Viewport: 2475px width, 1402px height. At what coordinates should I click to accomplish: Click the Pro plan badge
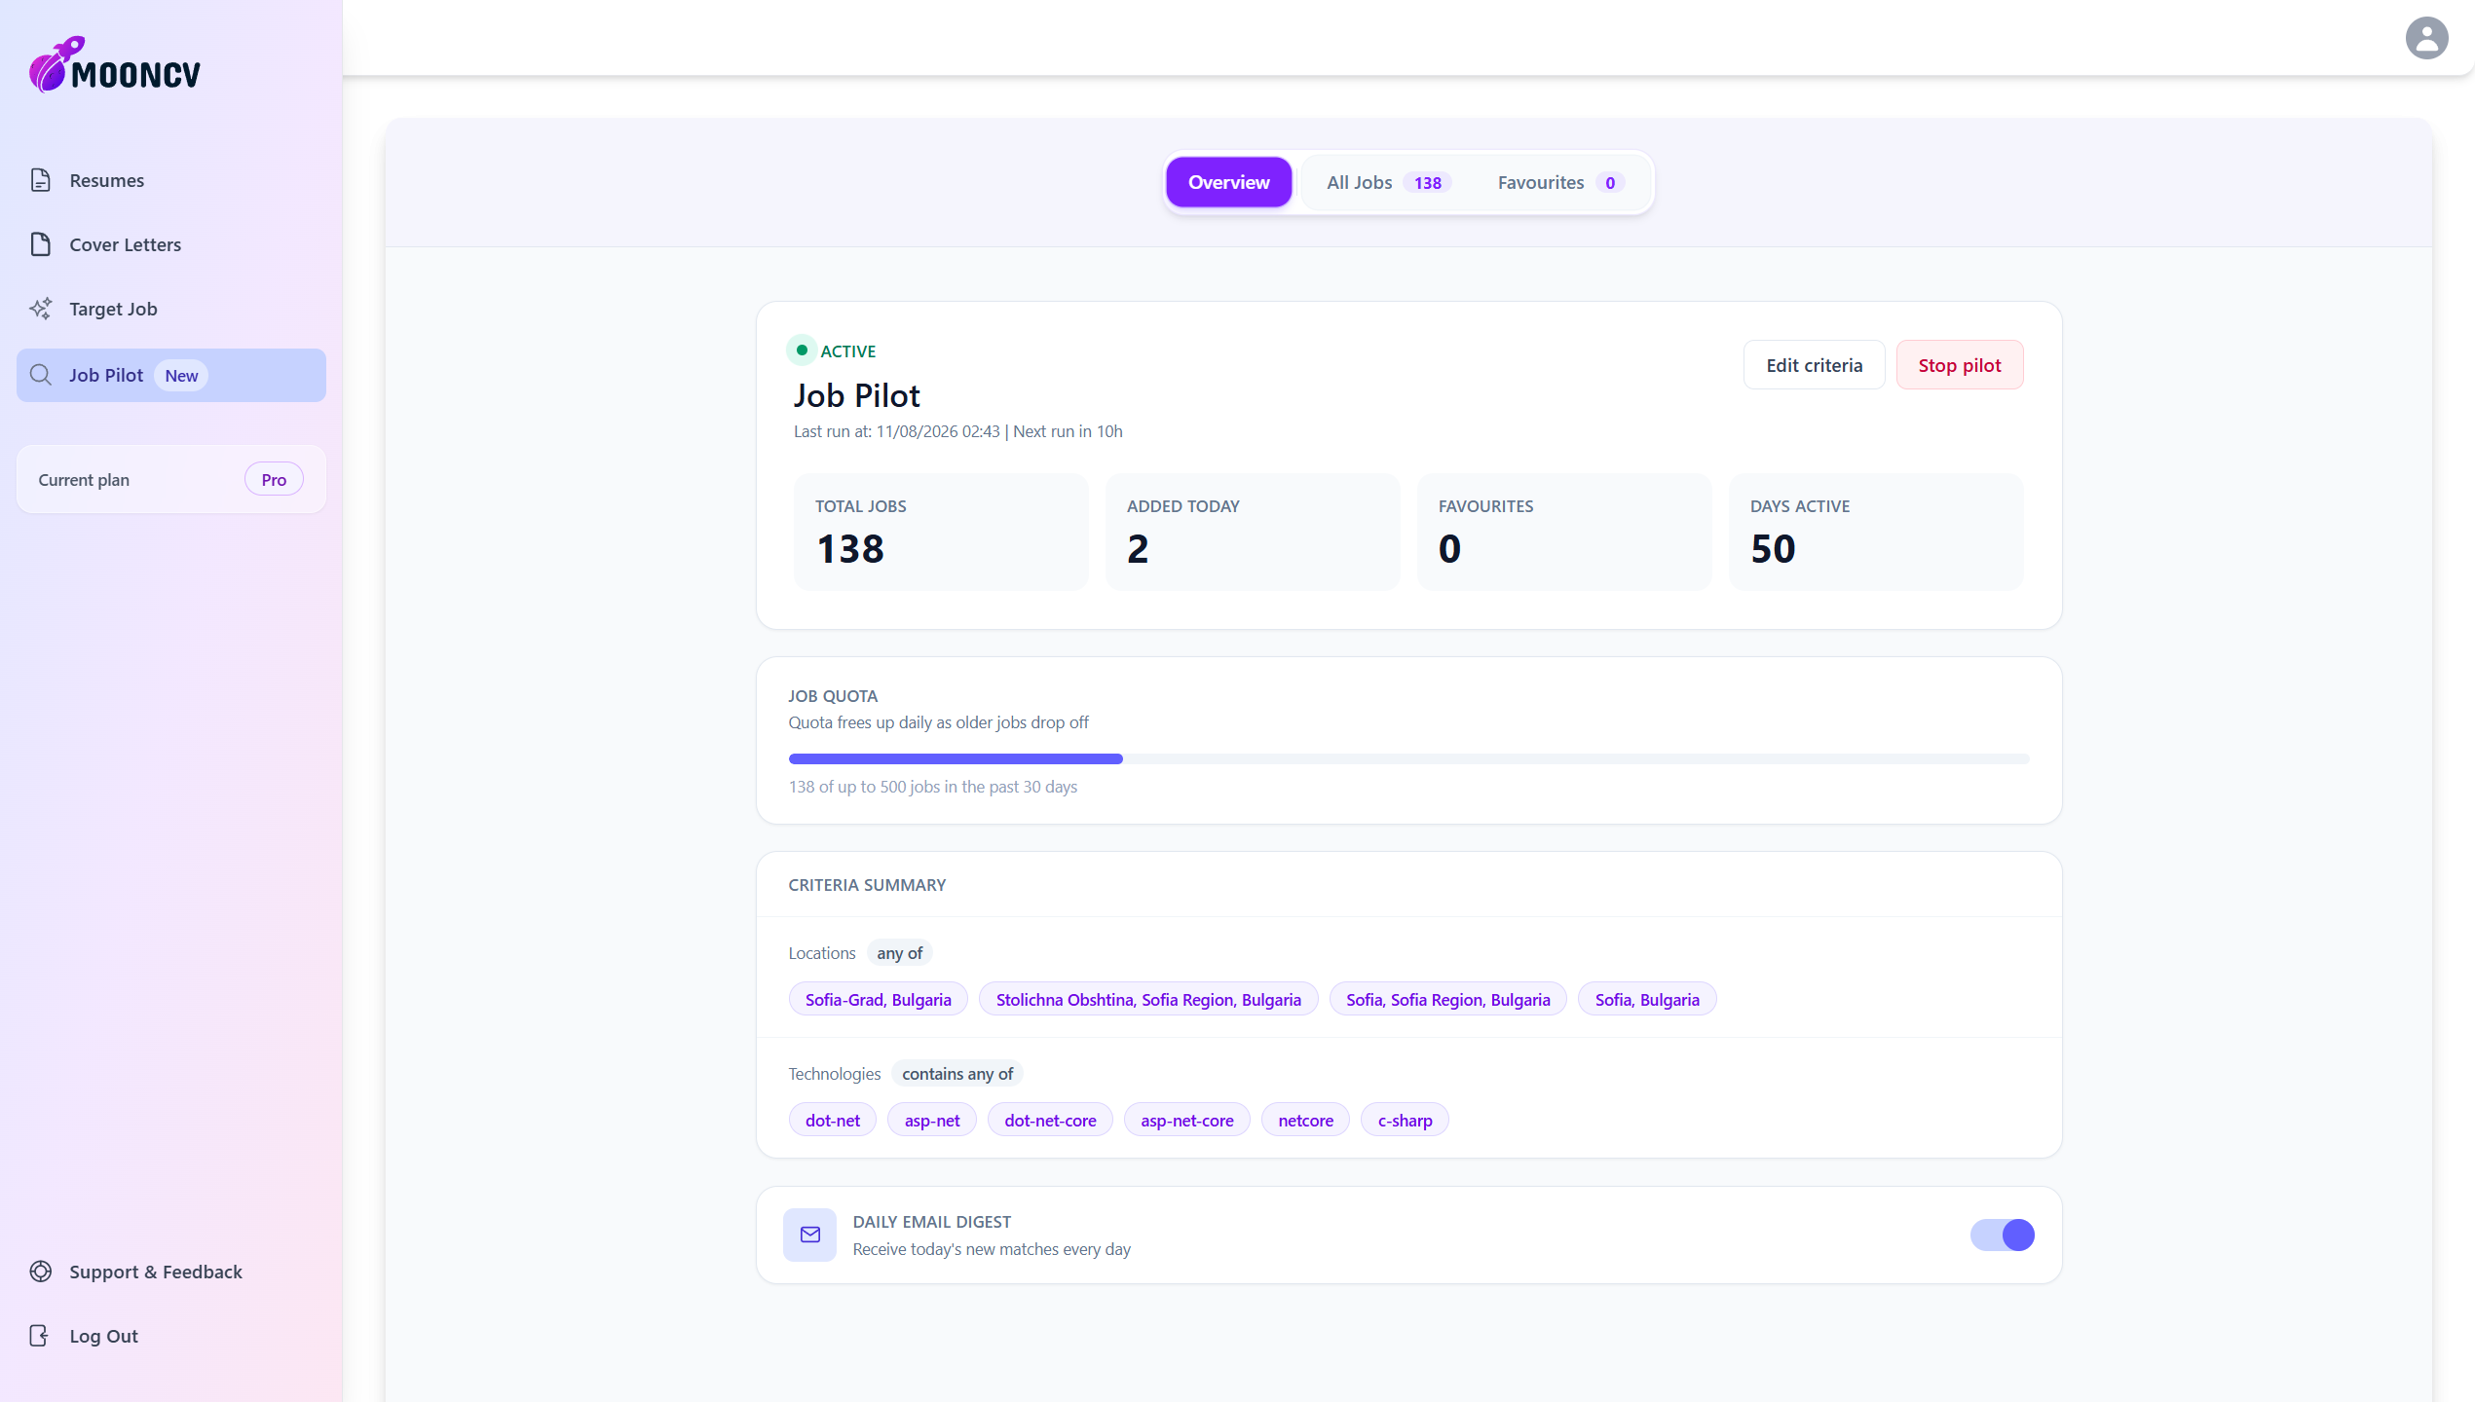pos(274,479)
